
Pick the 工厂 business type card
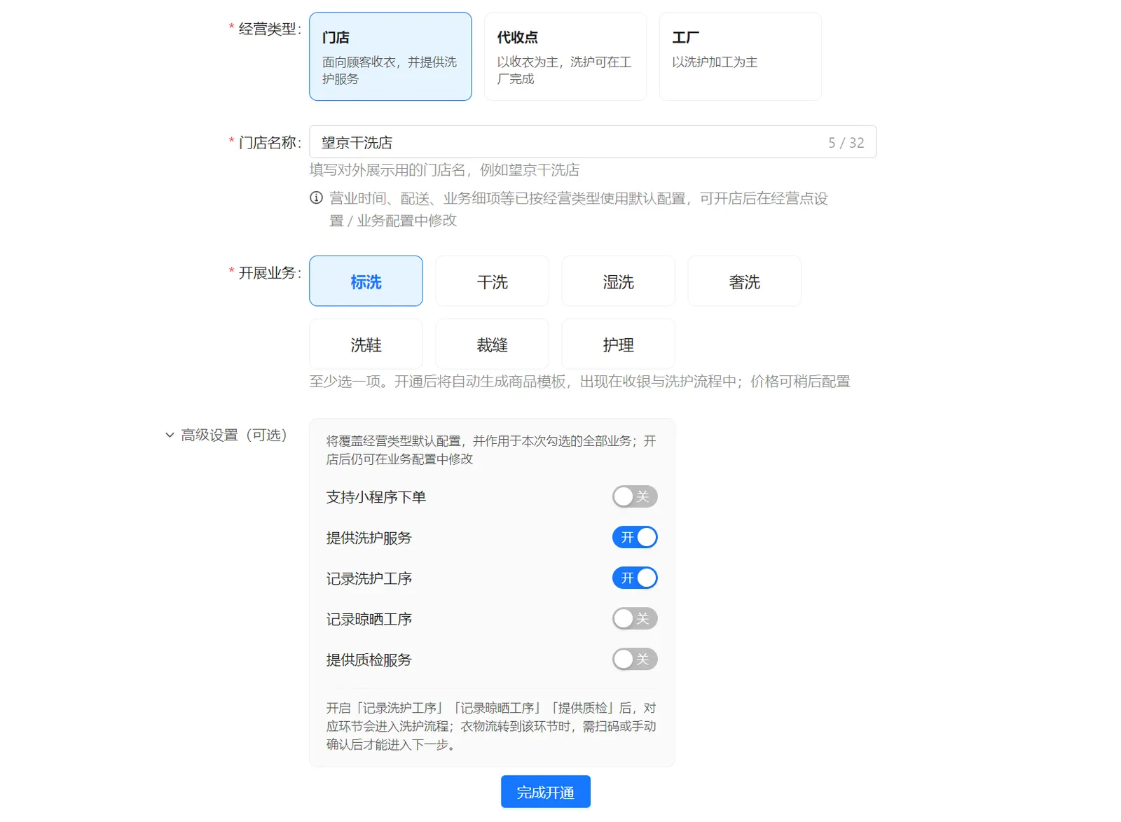coord(741,56)
